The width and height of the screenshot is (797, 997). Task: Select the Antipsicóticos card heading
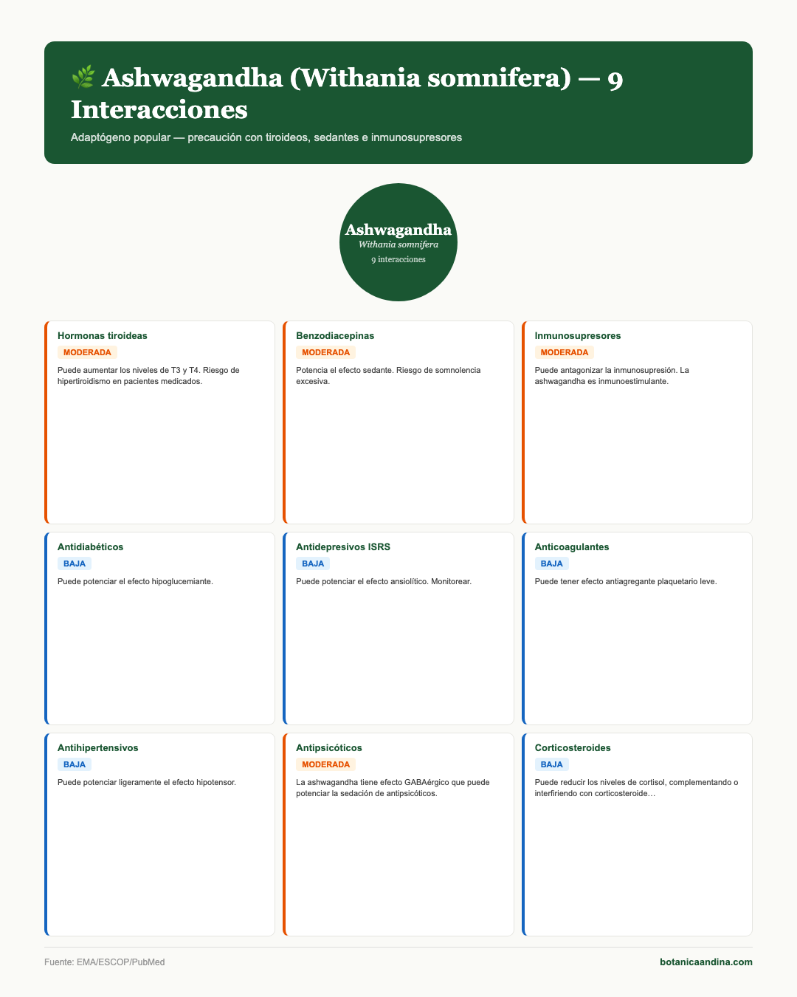point(329,747)
